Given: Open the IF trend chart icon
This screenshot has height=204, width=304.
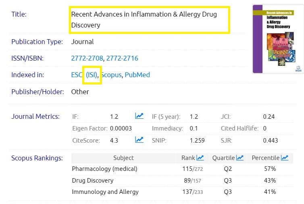Looking at the screenshot, I should click(x=139, y=116).
